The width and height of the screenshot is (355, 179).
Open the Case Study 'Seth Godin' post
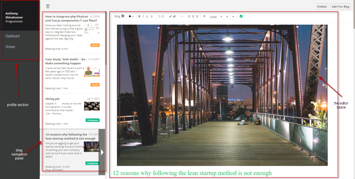tap(73, 74)
